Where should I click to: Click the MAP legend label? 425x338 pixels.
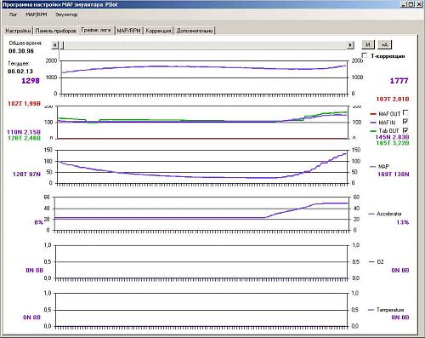coord(383,166)
